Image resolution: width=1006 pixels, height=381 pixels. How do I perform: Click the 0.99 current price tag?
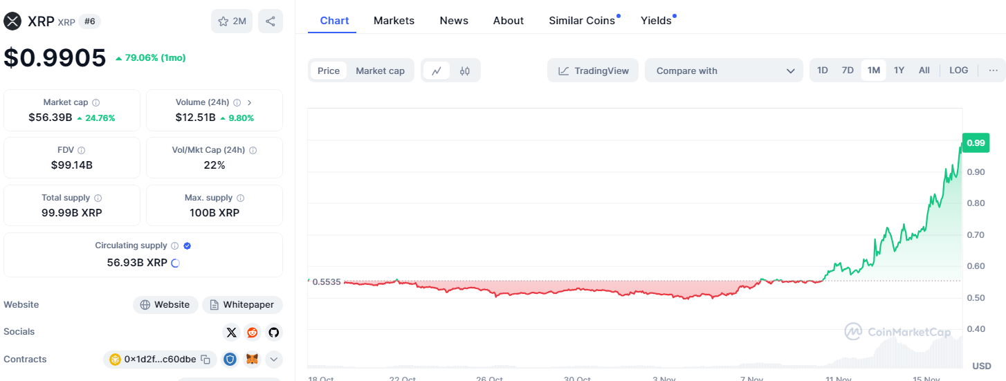(x=976, y=142)
